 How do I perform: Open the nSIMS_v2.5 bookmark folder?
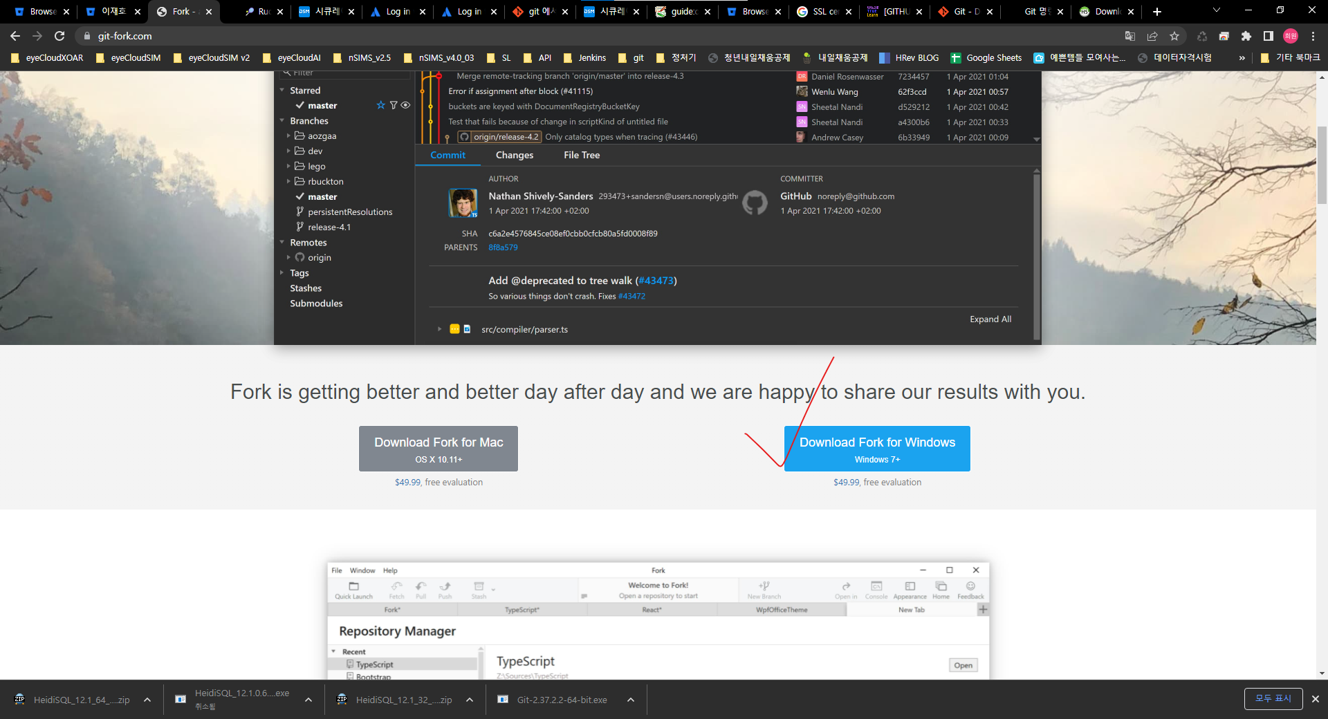(362, 58)
